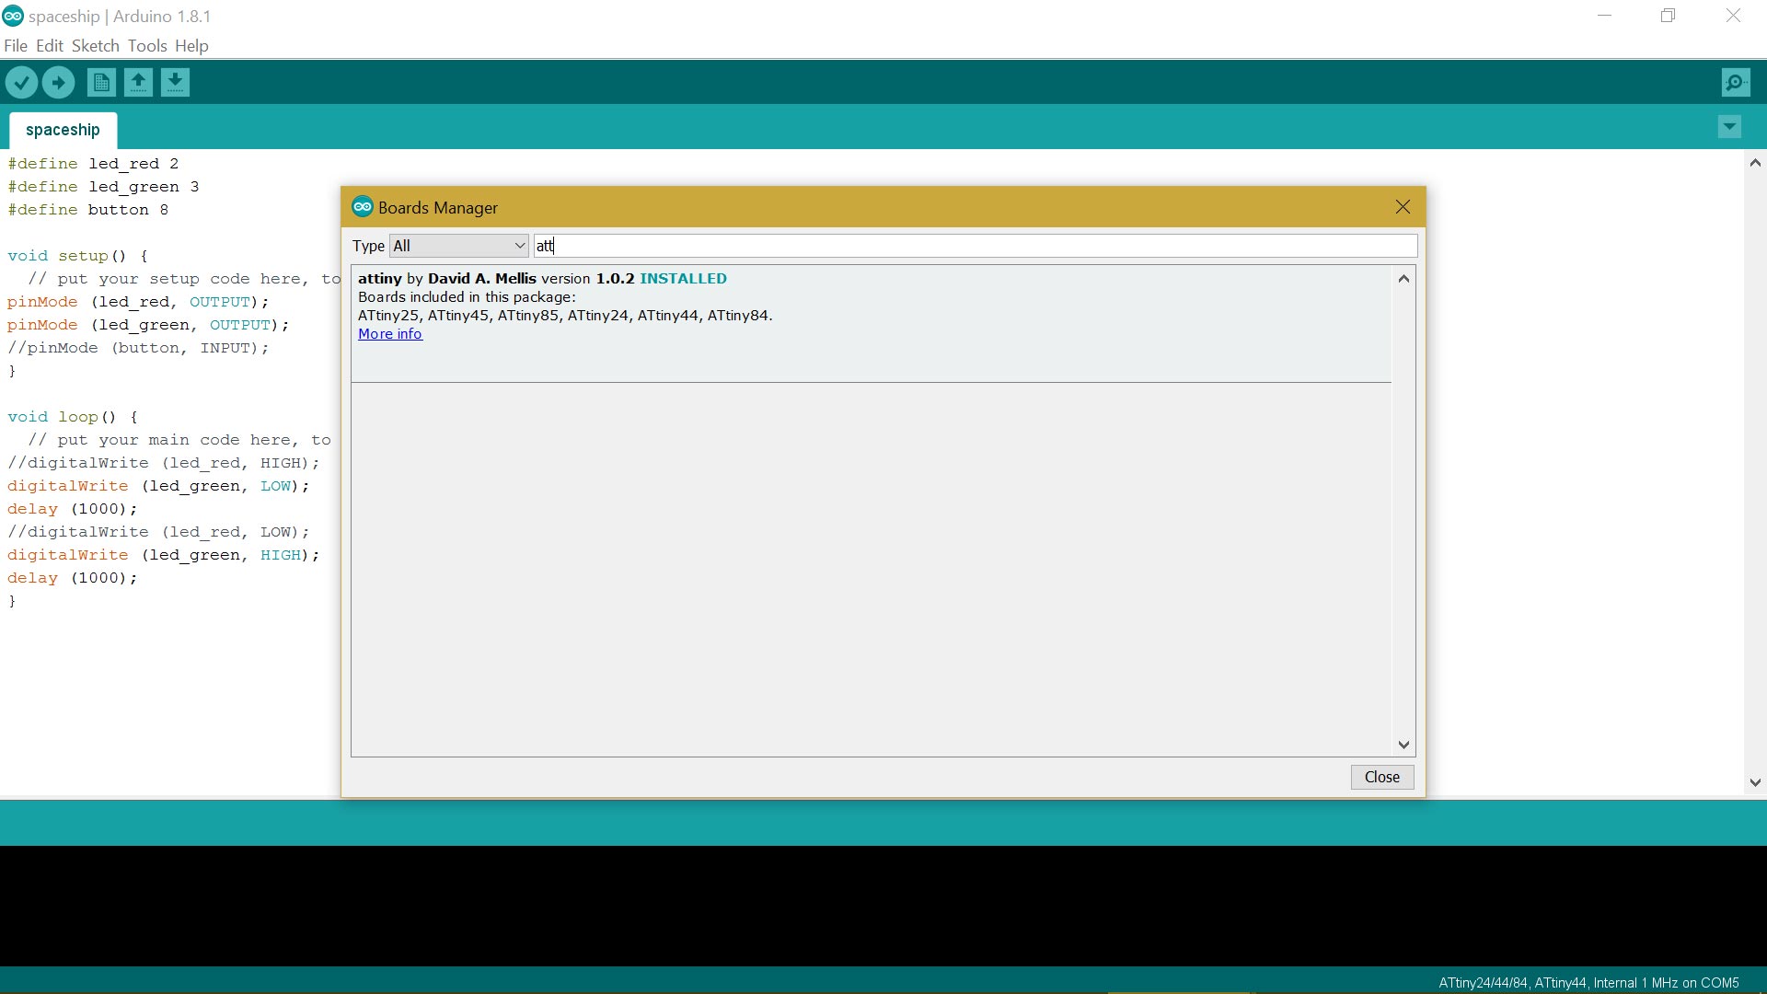Click the Upload arrow icon
The height and width of the screenshot is (994, 1767).
(58, 83)
